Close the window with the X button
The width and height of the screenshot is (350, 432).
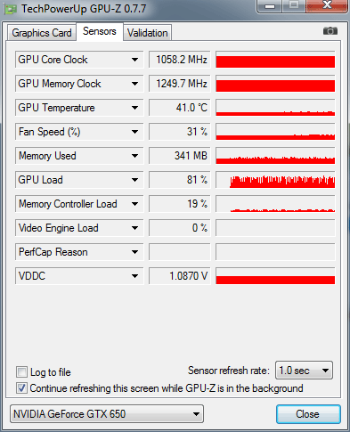(x=327, y=5)
